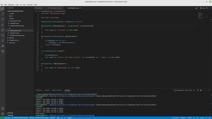Expand the TIMELINE section
Screen dimensions: 212x119
coord(10,115)
